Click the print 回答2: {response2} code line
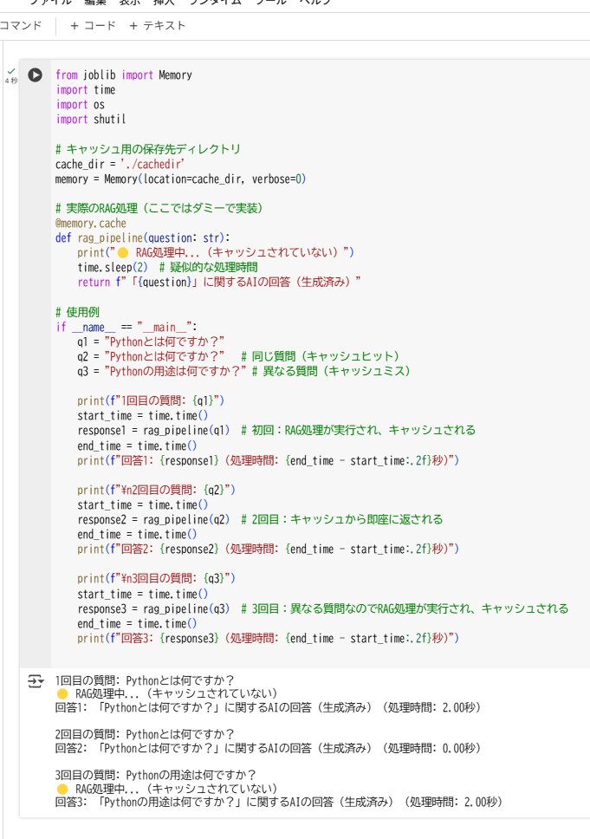 click(268, 550)
